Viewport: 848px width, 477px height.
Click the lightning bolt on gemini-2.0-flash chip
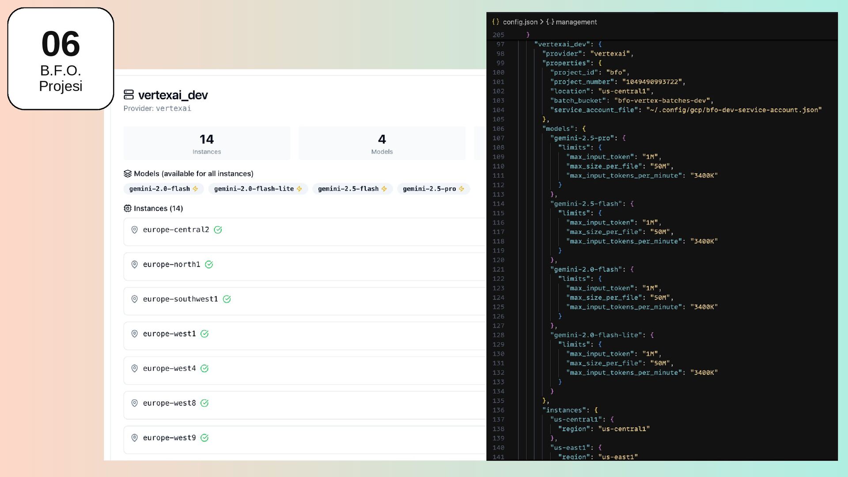(195, 189)
